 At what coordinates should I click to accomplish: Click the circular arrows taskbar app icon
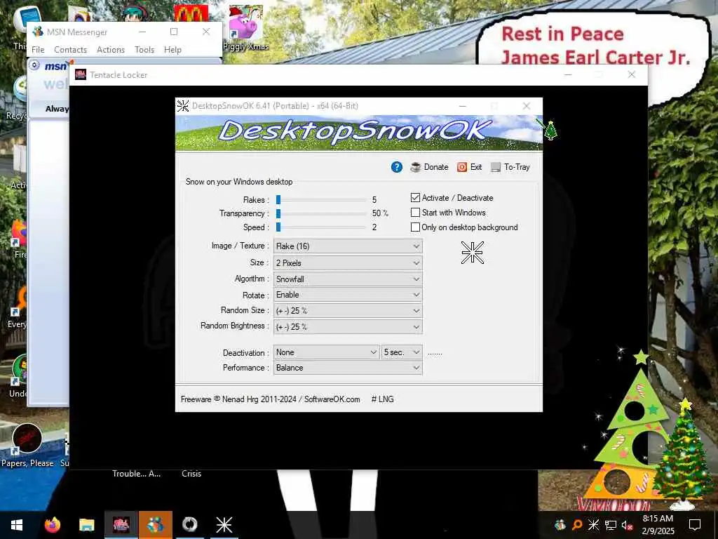click(189, 525)
